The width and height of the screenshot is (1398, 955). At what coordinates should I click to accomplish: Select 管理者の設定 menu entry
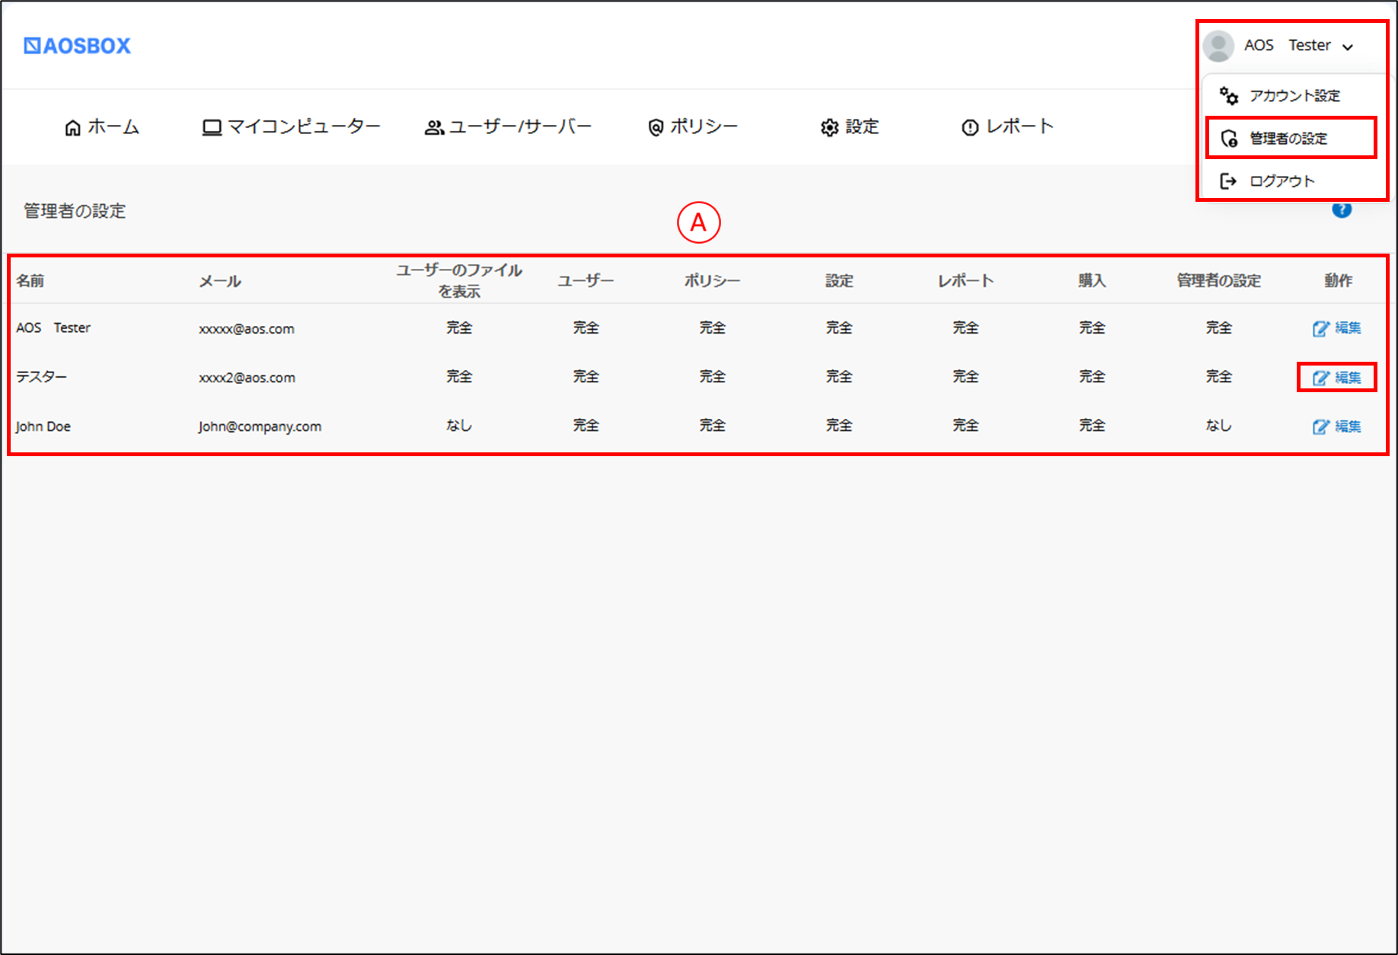point(1291,138)
